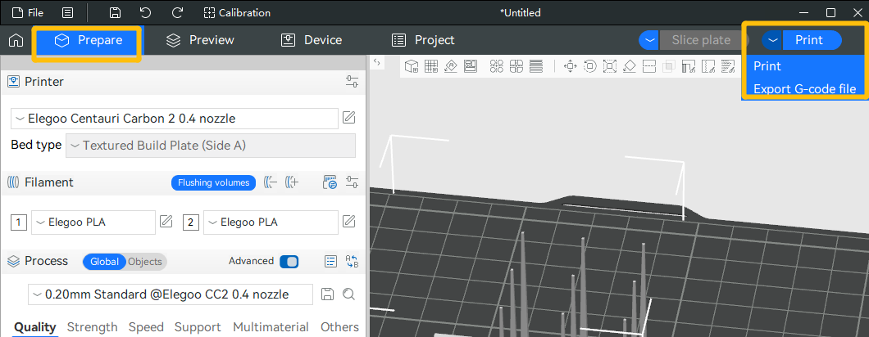Switch to the Preview tab
This screenshot has height=337, width=869.
pyautogui.click(x=200, y=40)
